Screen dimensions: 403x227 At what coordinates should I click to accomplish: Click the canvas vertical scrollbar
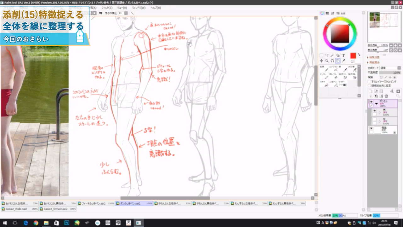click(316, 85)
